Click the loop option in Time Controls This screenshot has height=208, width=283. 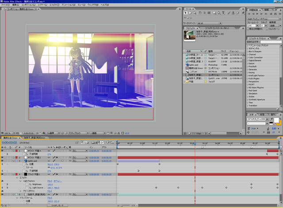275,14
